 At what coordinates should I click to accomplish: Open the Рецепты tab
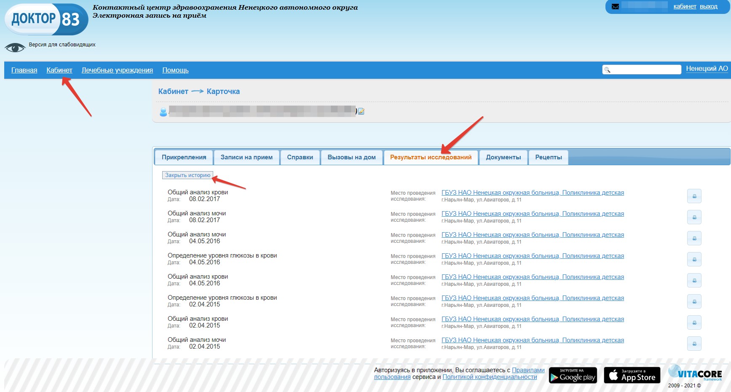548,157
